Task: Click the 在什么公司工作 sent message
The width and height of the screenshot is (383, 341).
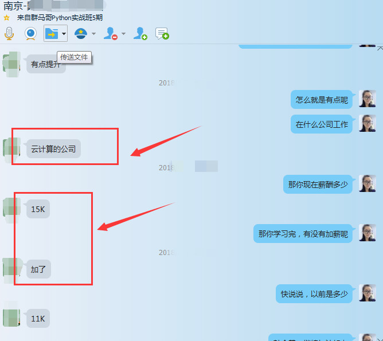Action: (x=322, y=124)
